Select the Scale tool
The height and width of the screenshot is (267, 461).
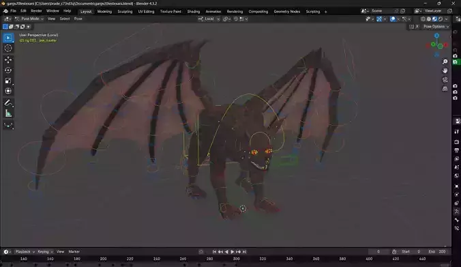click(8, 81)
